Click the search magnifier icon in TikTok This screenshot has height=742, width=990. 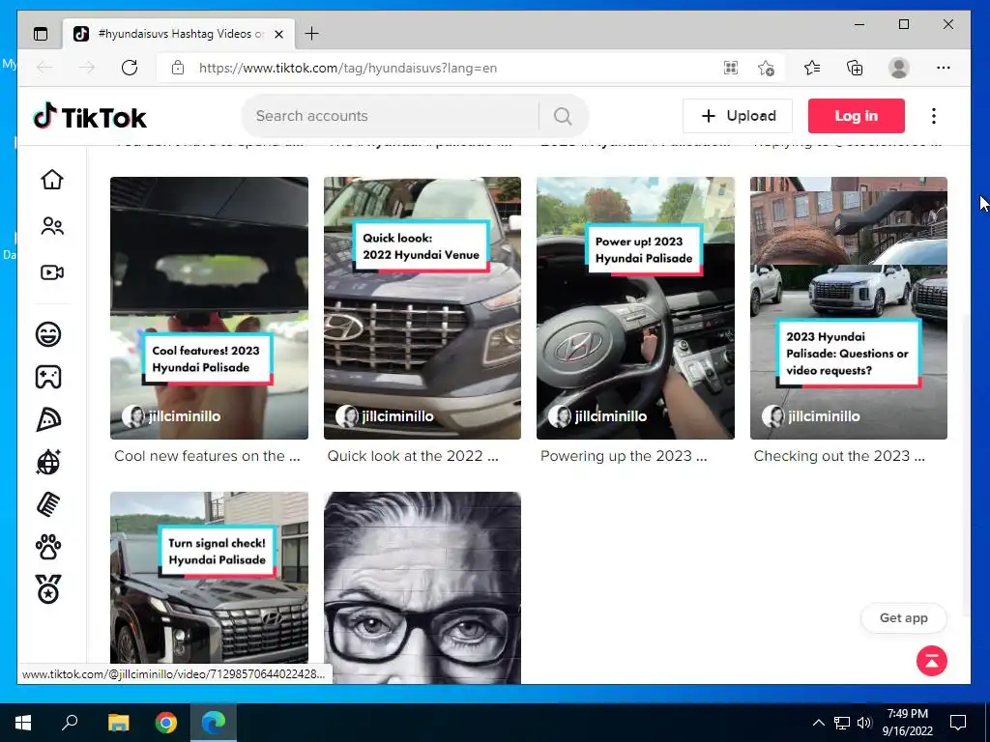[563, 116]
